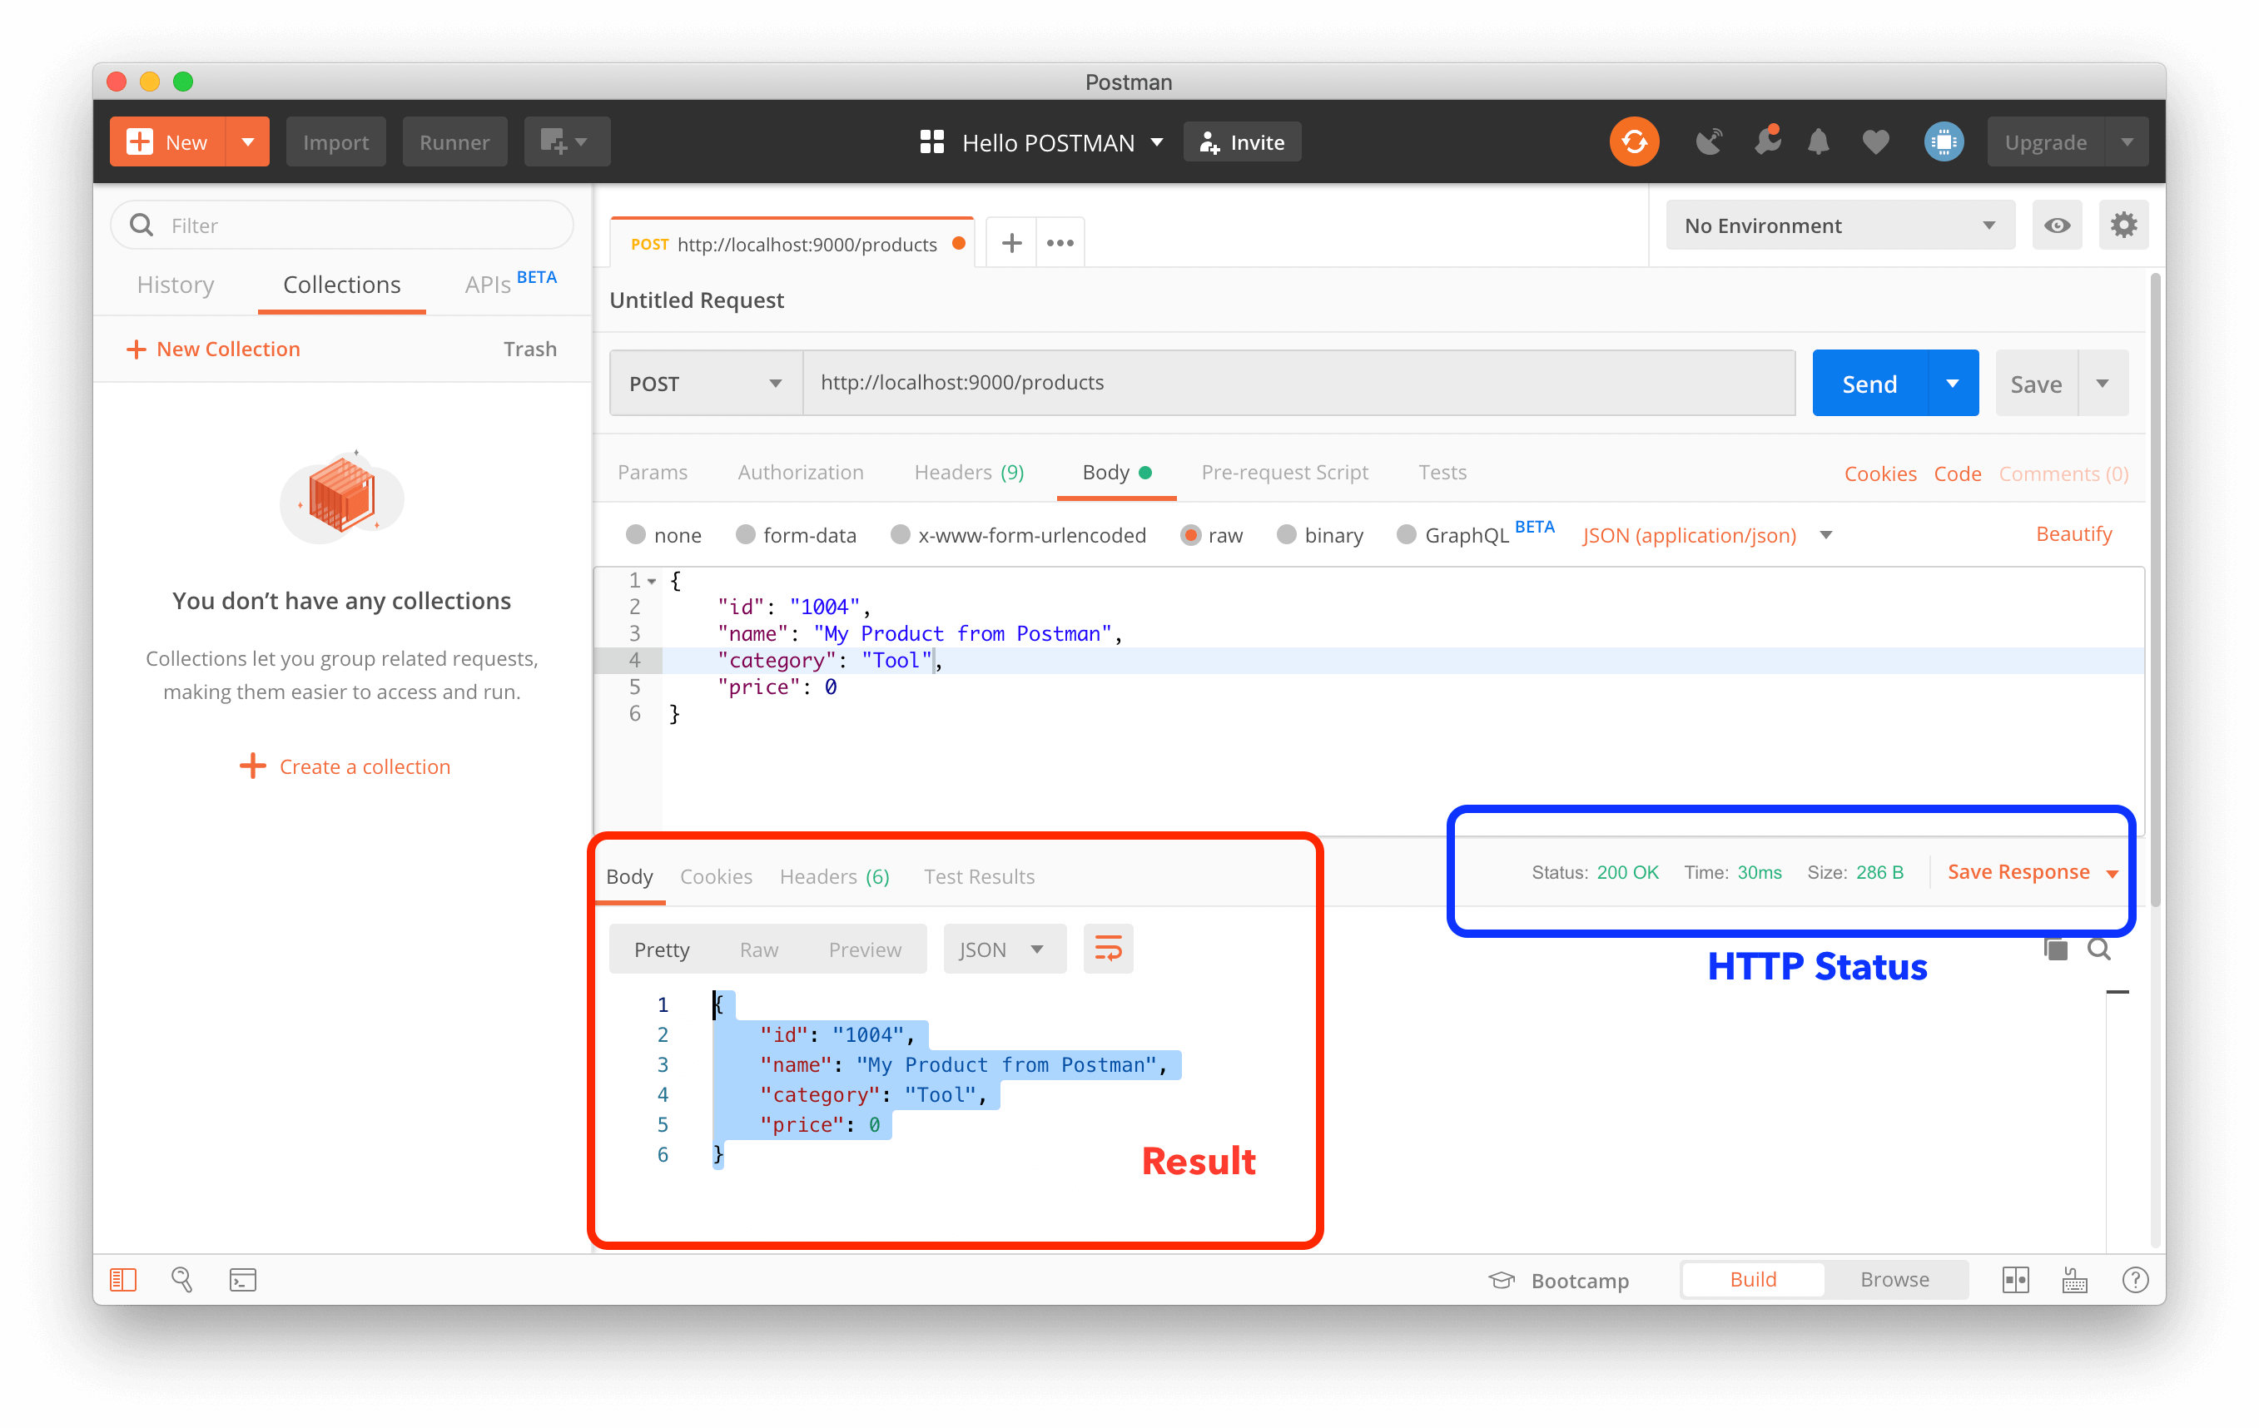Select the form-data body option
2259x1428 pixels.
(x=745, y=534)
